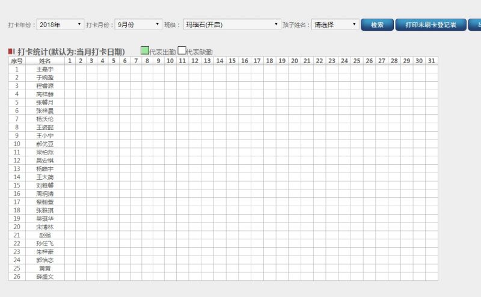This screenshot has width=481, height=297.
Task: Open the 打卡年份 dropdown showing 2018年
Action: pyautogui.click(x=60, y=25)
